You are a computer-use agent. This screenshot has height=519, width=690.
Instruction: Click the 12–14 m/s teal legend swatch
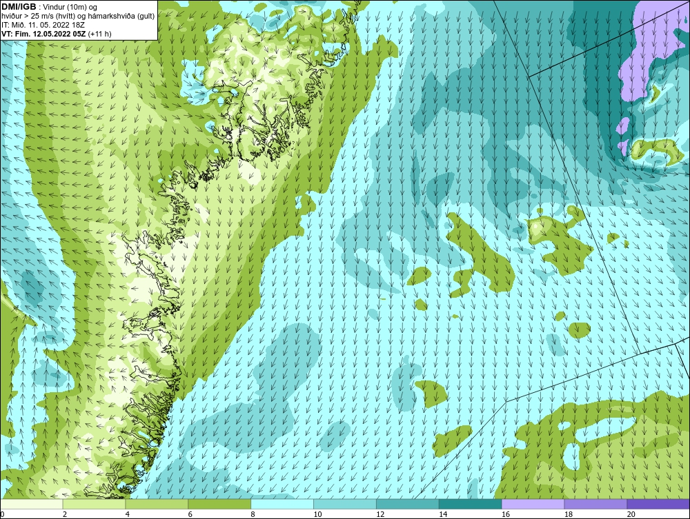coord(408,504)
